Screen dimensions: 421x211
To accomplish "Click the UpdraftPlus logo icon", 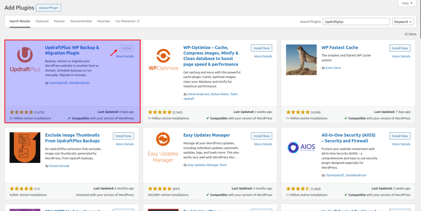I will (x=25, y=60).
